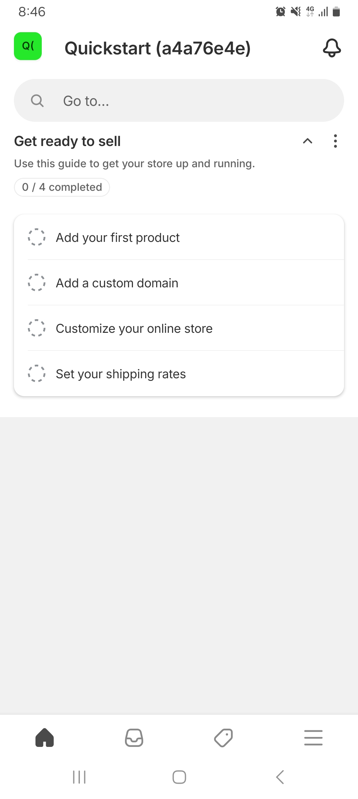Open the Home tab icon
Viewport: 358px width, 799px height.
coord(45,738)
